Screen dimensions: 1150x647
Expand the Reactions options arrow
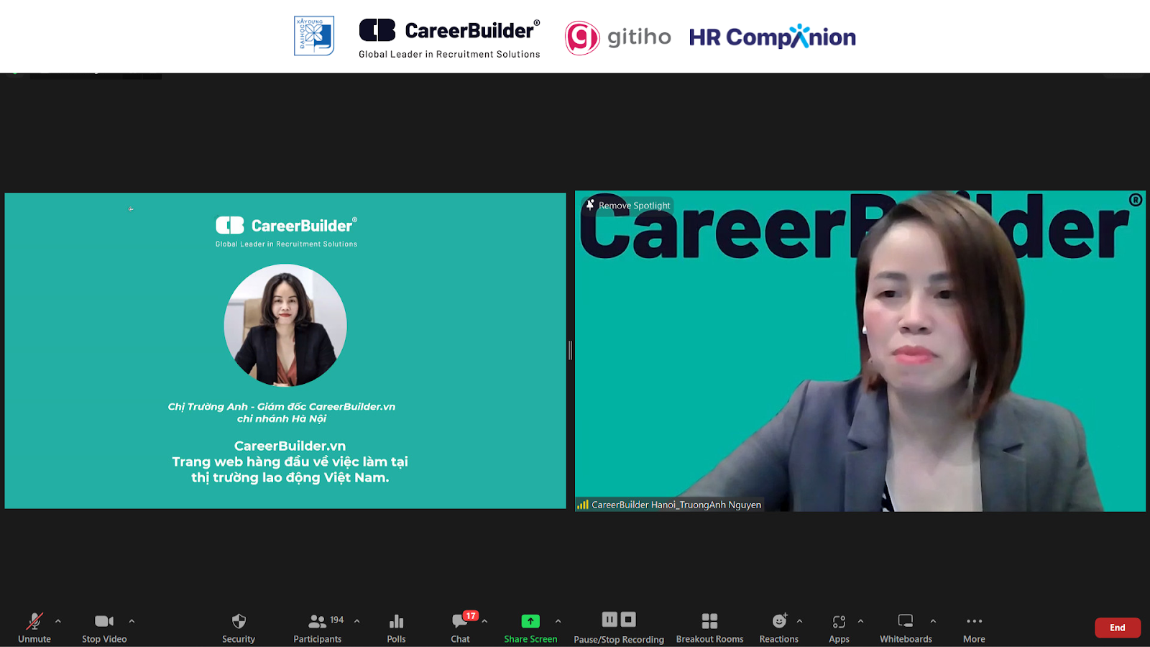pos(799,621)
